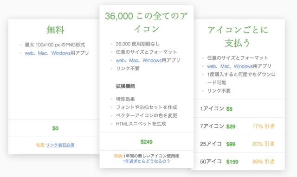Open the Mac link in the pay-per-icon plan
Screen dimensions: 297x177
coord(225,66)
